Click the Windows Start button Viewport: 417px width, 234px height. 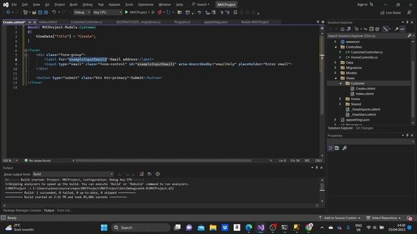(104, 227)
